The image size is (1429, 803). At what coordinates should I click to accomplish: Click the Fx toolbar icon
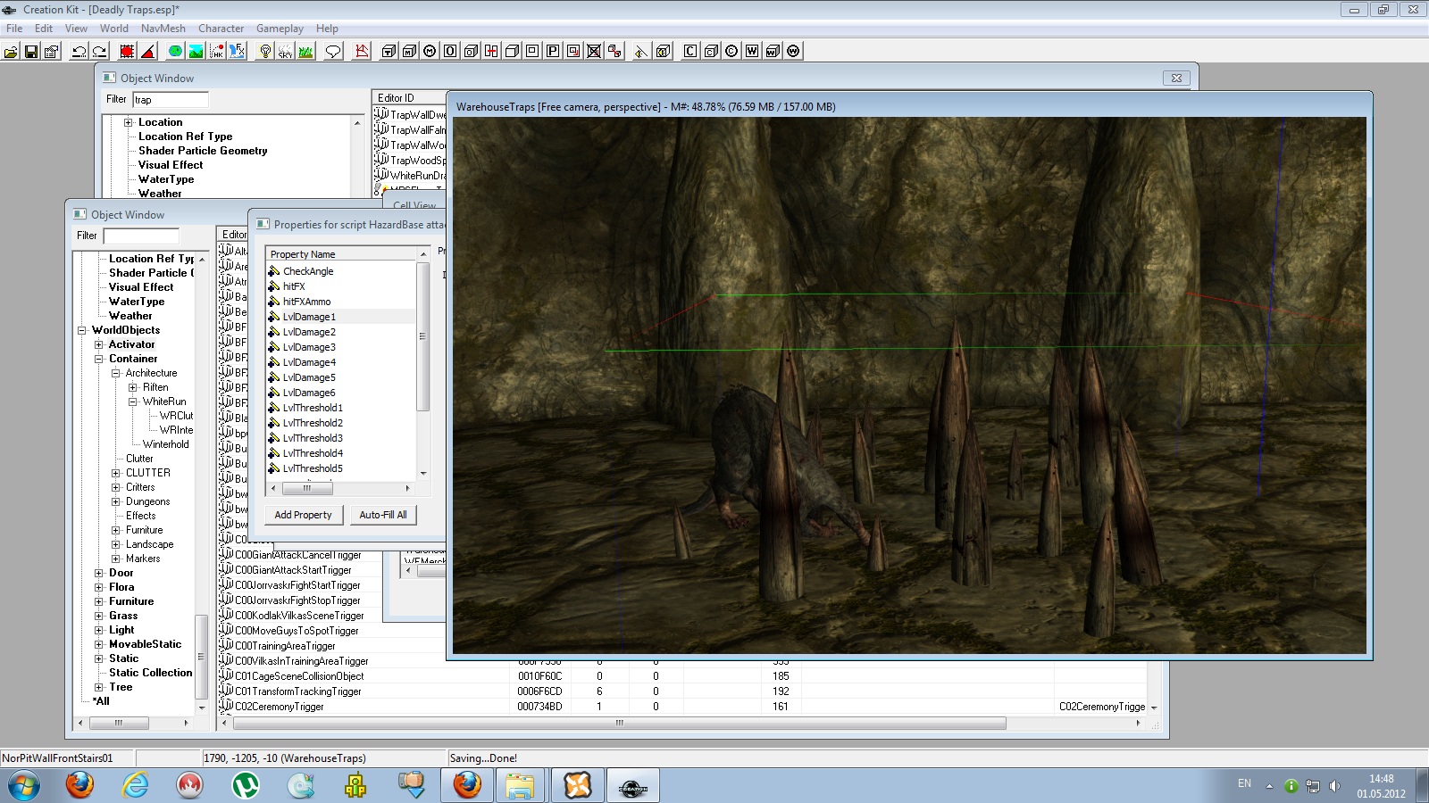[237, 51]
